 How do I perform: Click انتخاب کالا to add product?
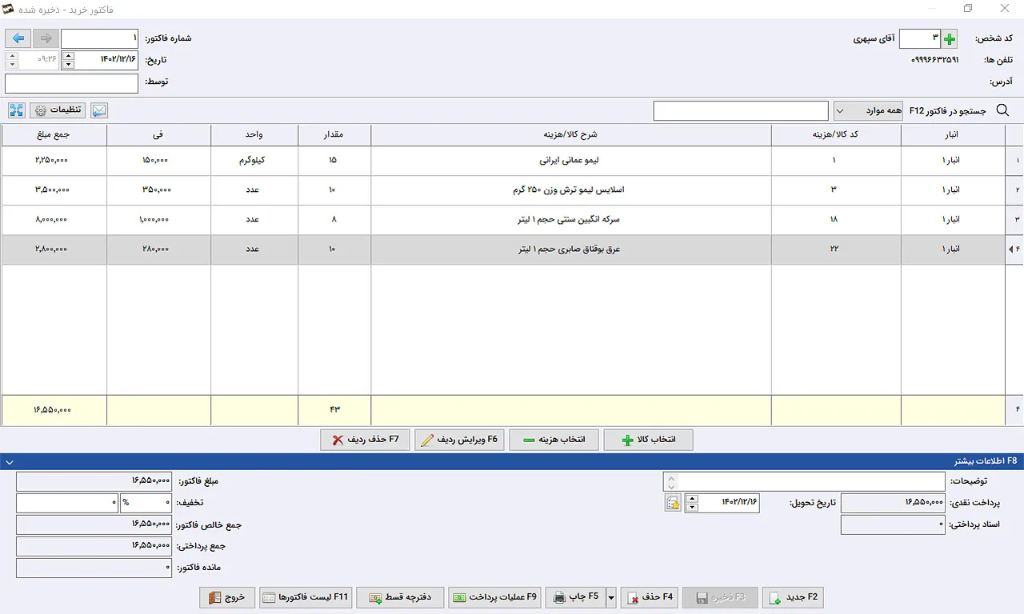pos(648,440)
